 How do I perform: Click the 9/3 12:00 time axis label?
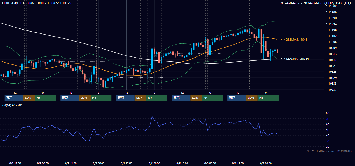71,163
